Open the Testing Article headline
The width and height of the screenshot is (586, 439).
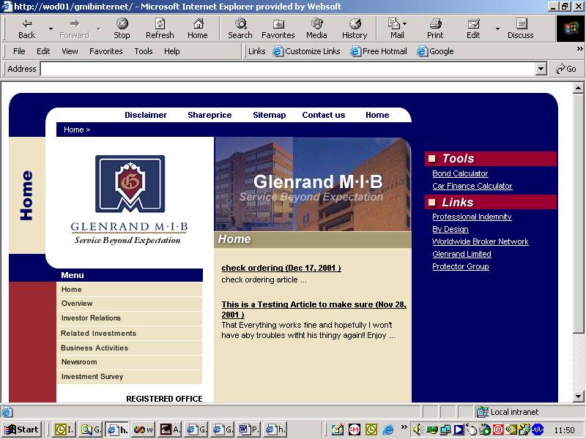[314, 309]
